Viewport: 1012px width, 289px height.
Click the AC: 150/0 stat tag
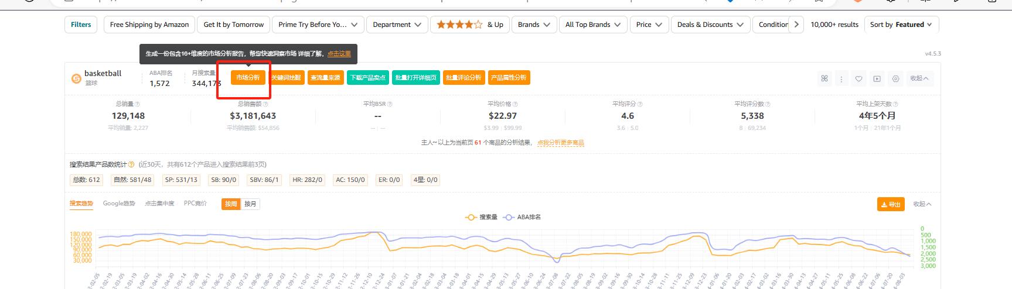[x=350, y=180]
